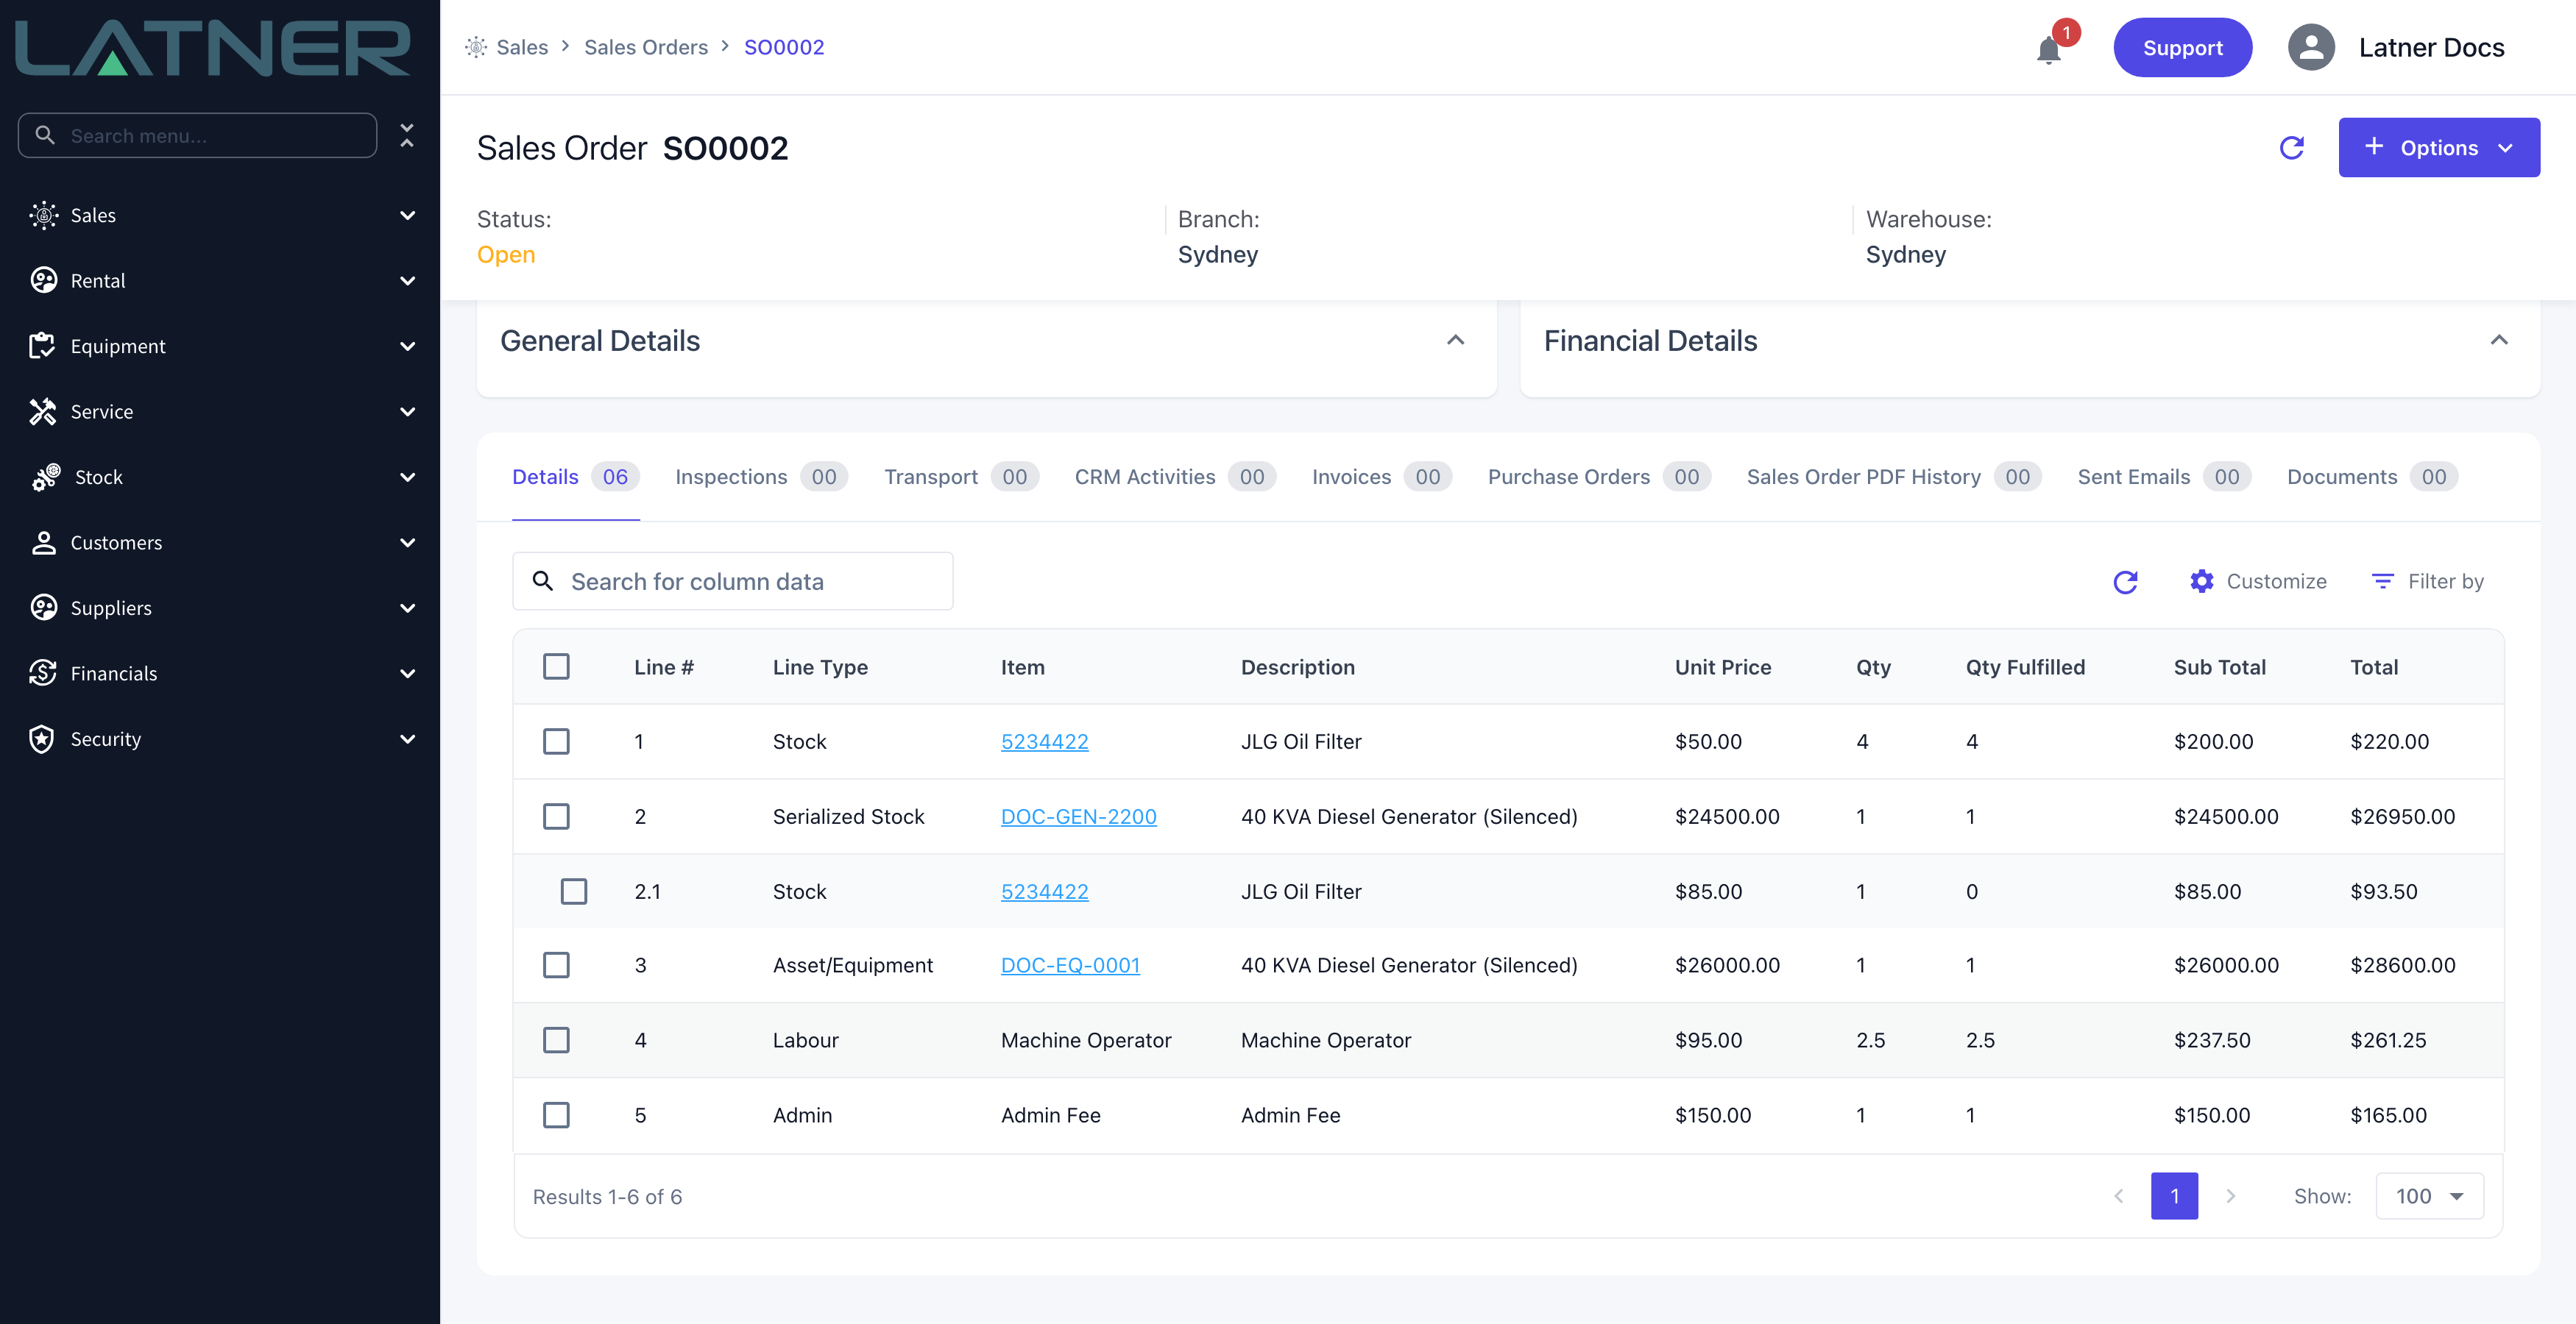The image size is (2576, 1324).
Task: Click the Rental sidebar icon
Action: click(x=43, y=281)
